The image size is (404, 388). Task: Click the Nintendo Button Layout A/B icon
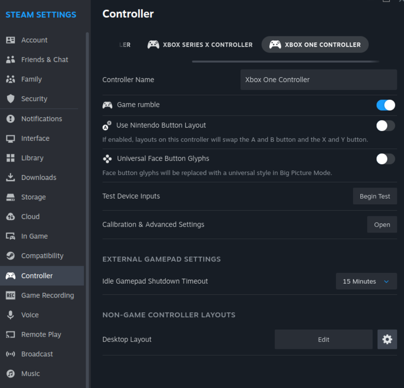[107, 125]
